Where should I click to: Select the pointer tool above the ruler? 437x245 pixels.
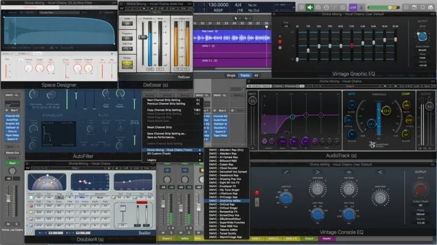236,18
